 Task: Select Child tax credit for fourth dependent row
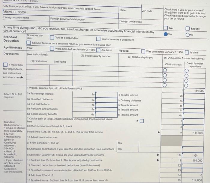(x=165, y=85)
